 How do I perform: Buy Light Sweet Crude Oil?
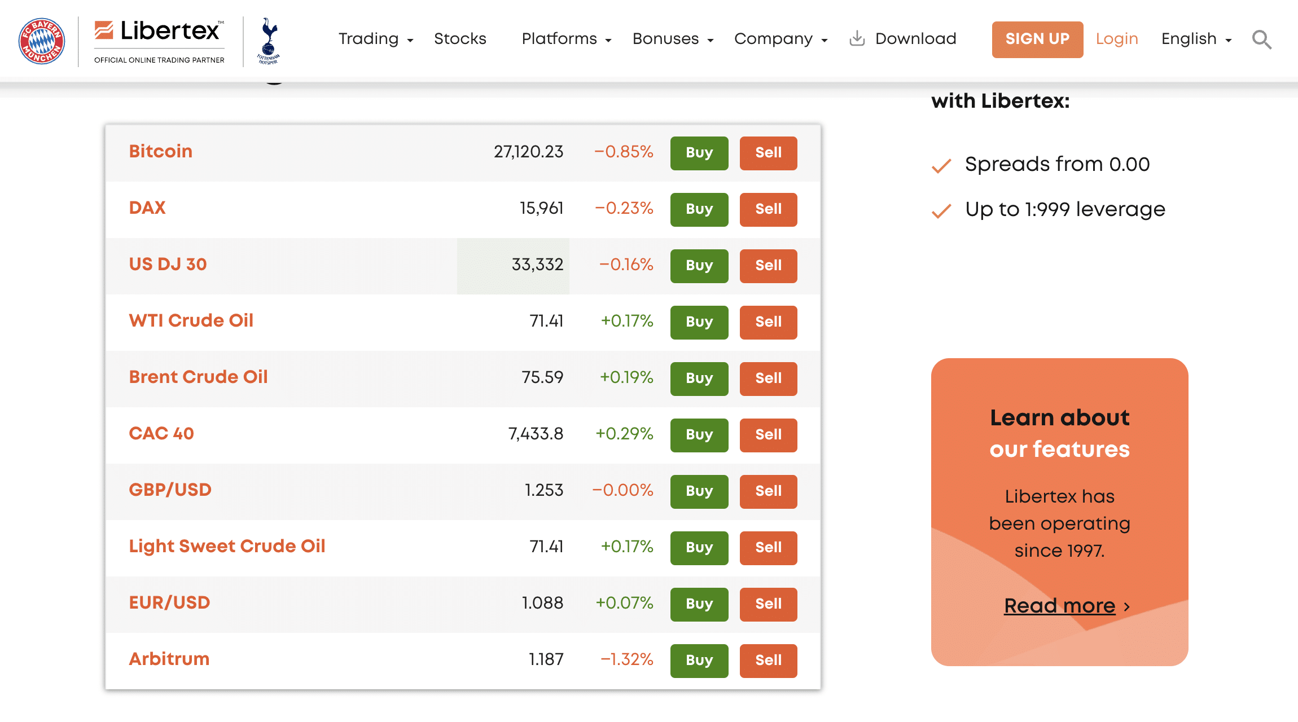[x=699, y=548]
